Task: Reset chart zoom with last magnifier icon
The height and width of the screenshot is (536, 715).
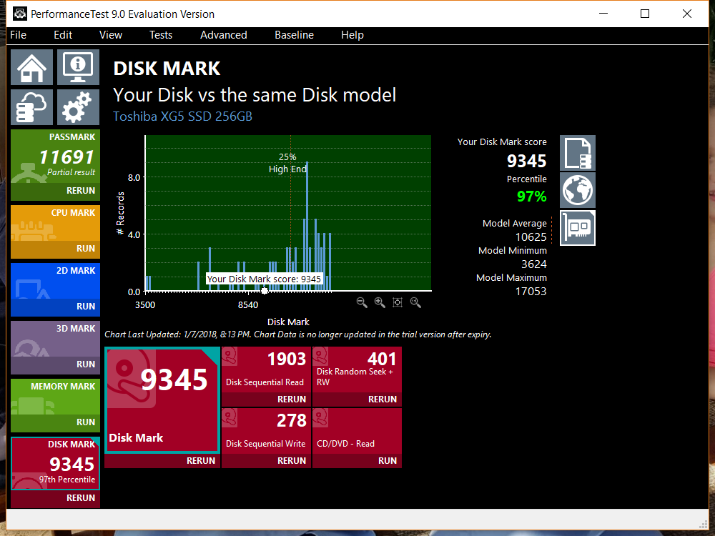Action: (x=415, y=302)
